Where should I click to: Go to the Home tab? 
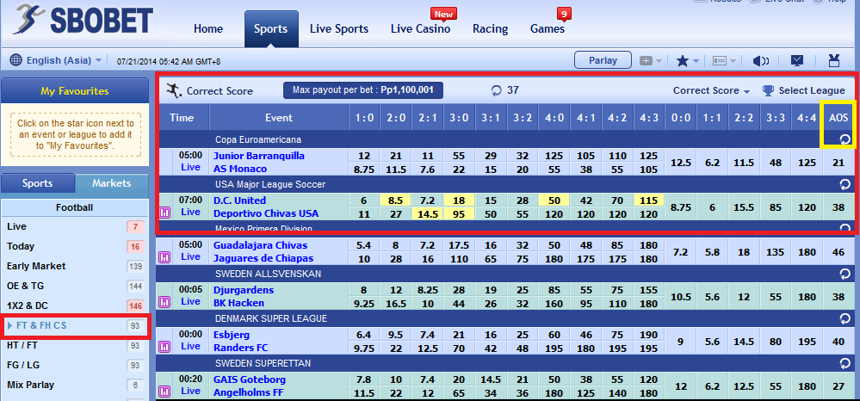(208, 29)
